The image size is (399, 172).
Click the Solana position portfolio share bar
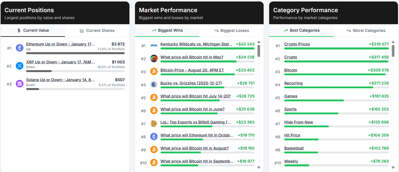[x=75, y=89]
